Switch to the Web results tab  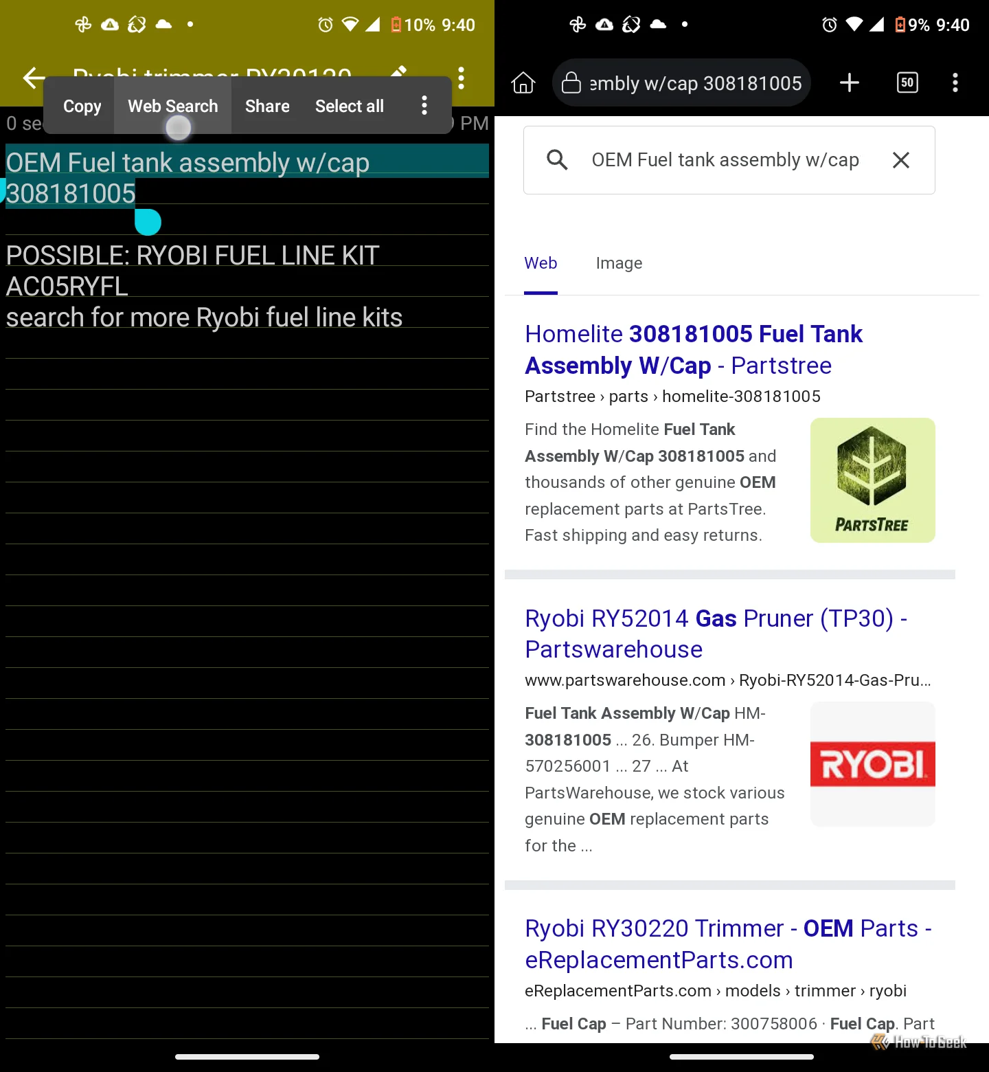pyautogui.click(x=541, y=263)
